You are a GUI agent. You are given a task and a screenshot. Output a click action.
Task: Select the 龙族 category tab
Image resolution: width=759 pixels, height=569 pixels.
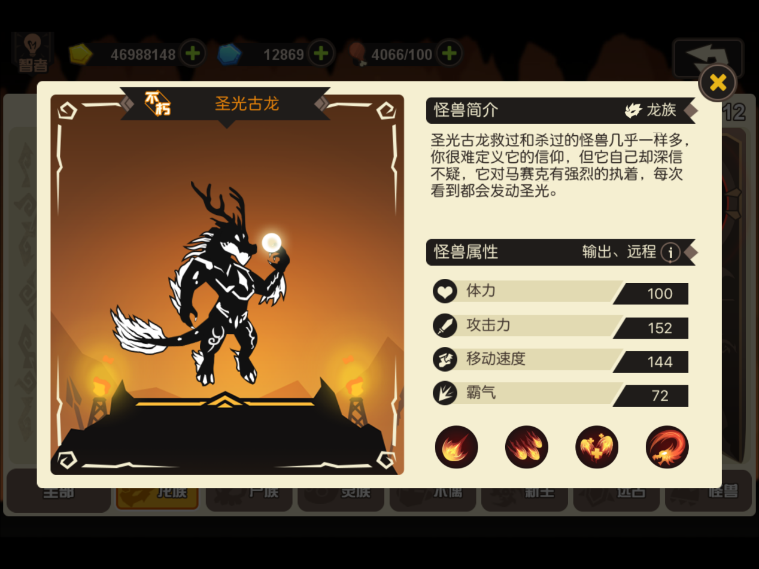point(157,491)
